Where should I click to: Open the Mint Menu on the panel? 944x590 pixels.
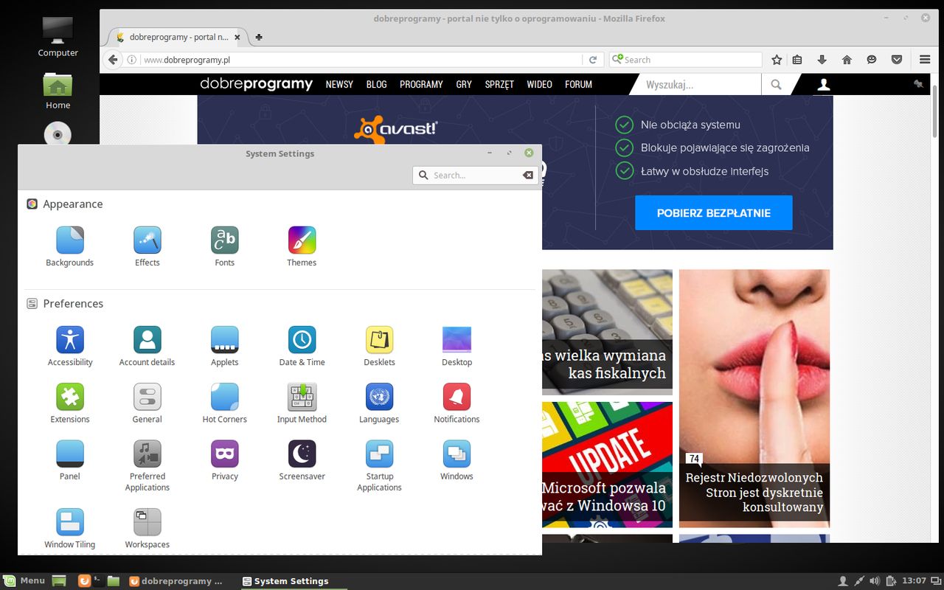24,581
